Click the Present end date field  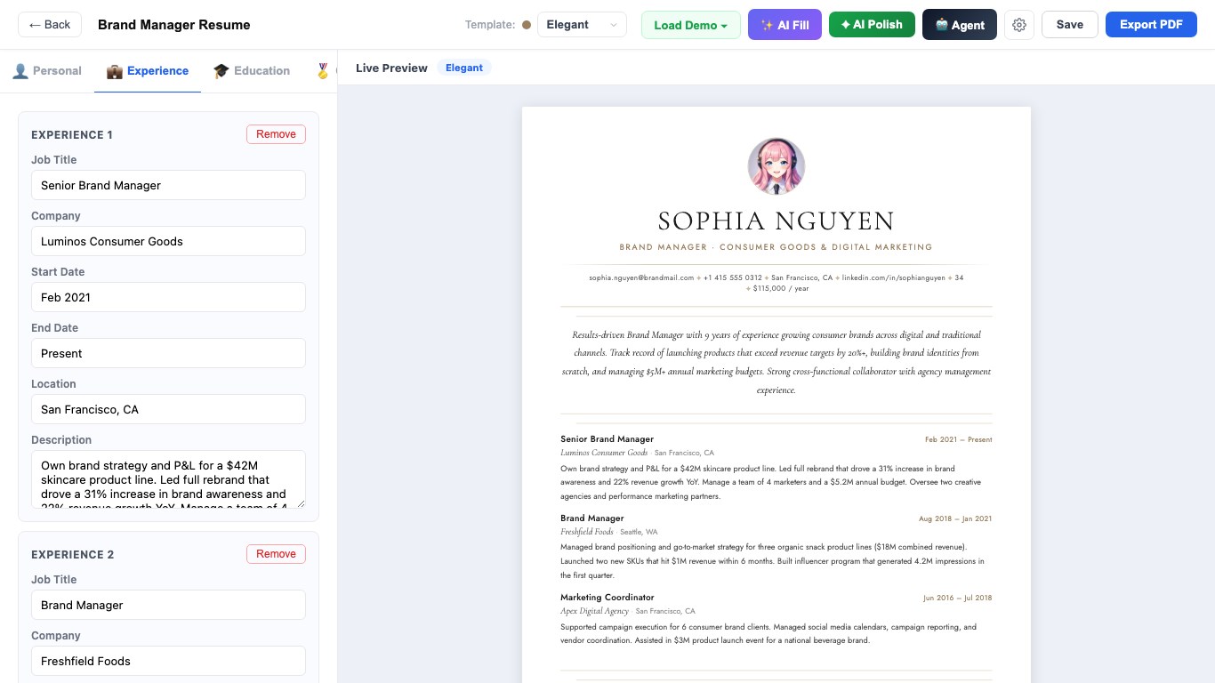coord(168,353)
